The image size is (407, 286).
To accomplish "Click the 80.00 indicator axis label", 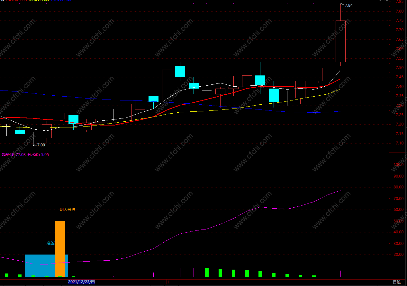I will pyautogui.click(x=399, y=187).
